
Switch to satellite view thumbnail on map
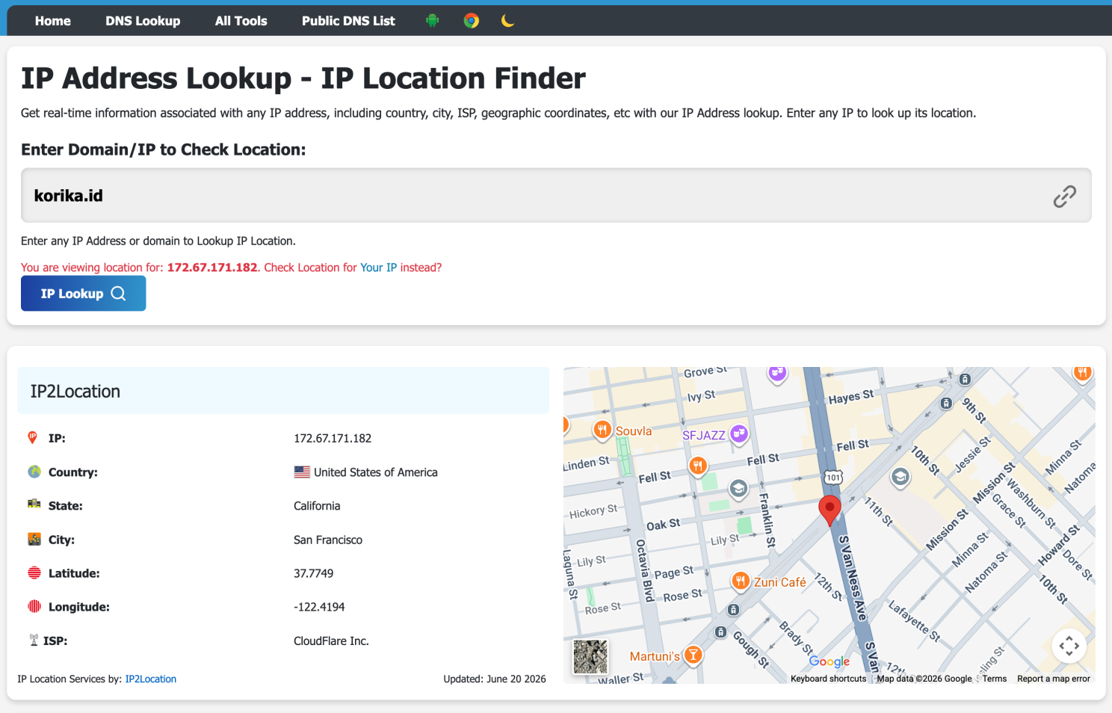[590, 657]
